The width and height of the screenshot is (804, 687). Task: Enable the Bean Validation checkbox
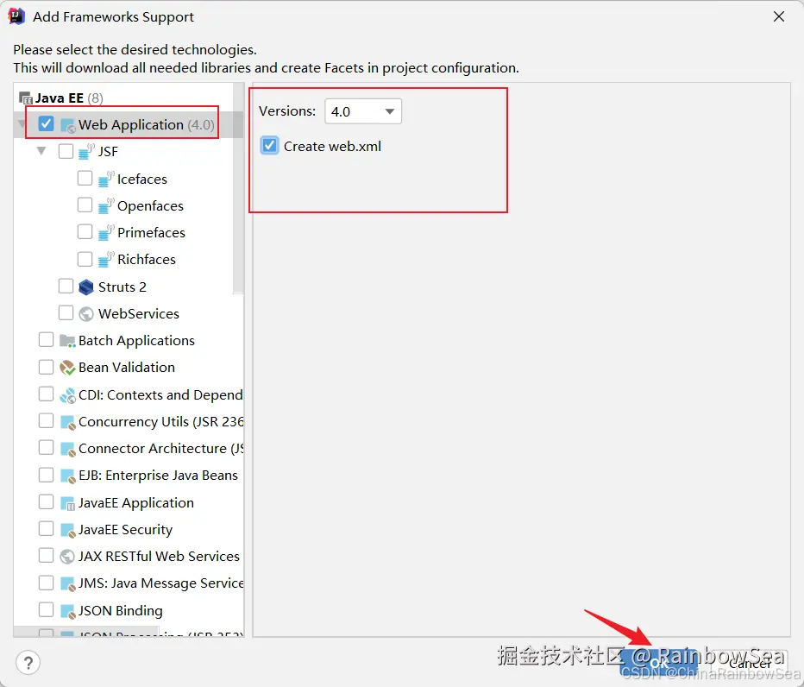(x=46, y=367)
